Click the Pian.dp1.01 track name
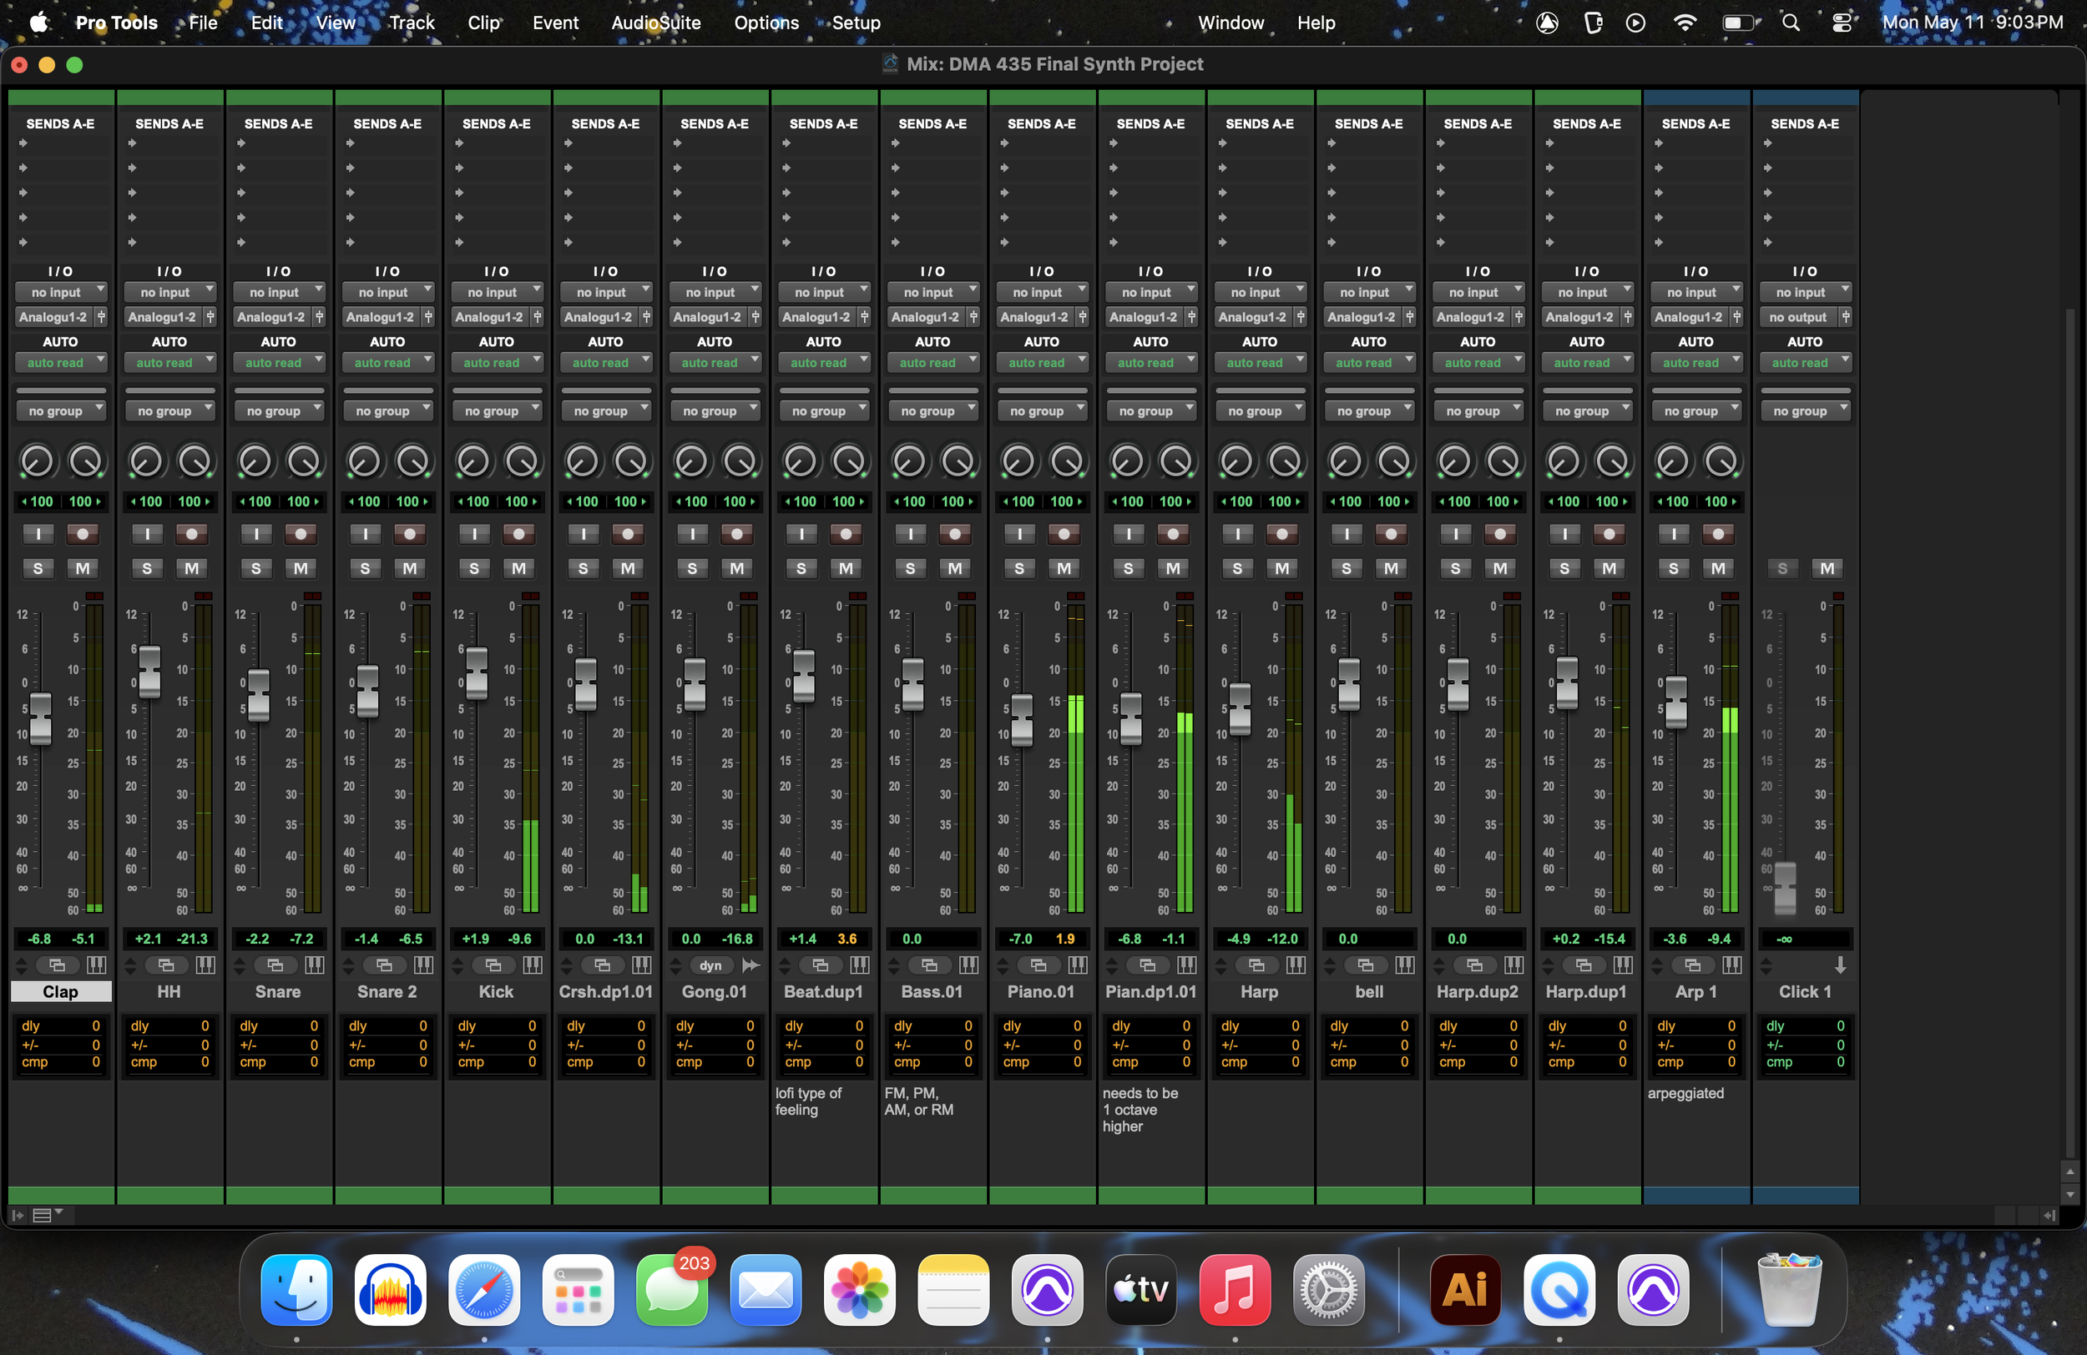The image size is (2087, 1355). [1150, 991]
